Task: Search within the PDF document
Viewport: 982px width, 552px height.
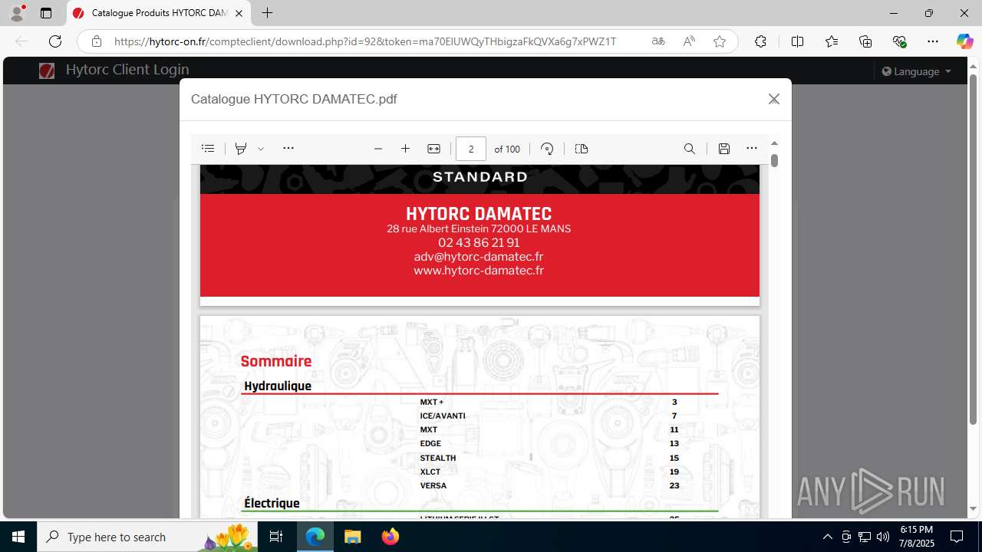Action: 690,149
